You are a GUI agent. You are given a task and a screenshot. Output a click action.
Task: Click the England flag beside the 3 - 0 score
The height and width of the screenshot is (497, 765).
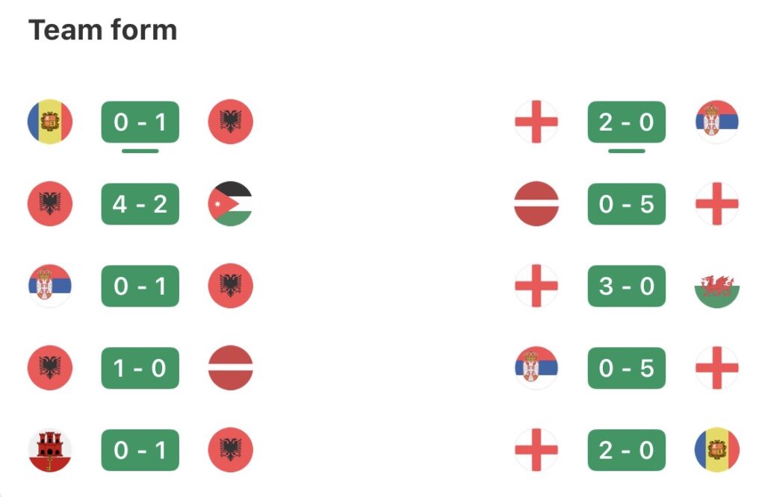click(536, 286)
